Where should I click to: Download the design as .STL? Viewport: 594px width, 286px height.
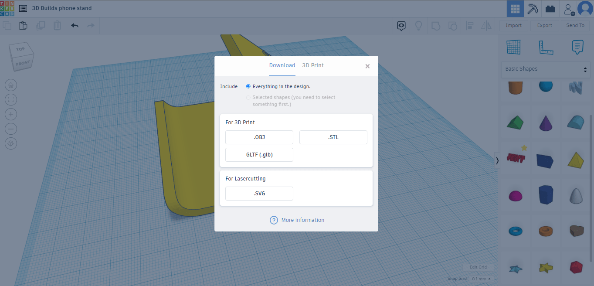click(333, 137)
